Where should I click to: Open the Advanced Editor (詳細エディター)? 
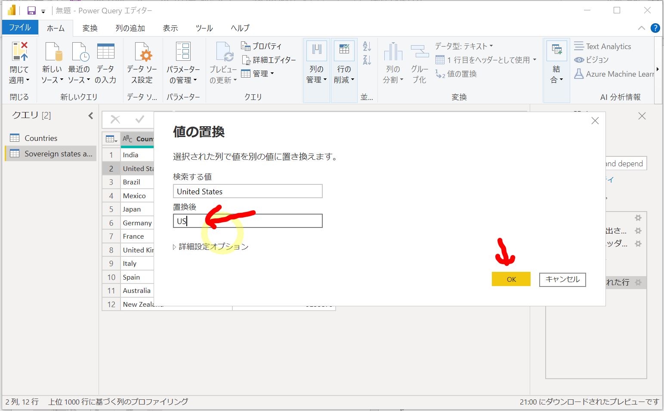coord(269,60)
